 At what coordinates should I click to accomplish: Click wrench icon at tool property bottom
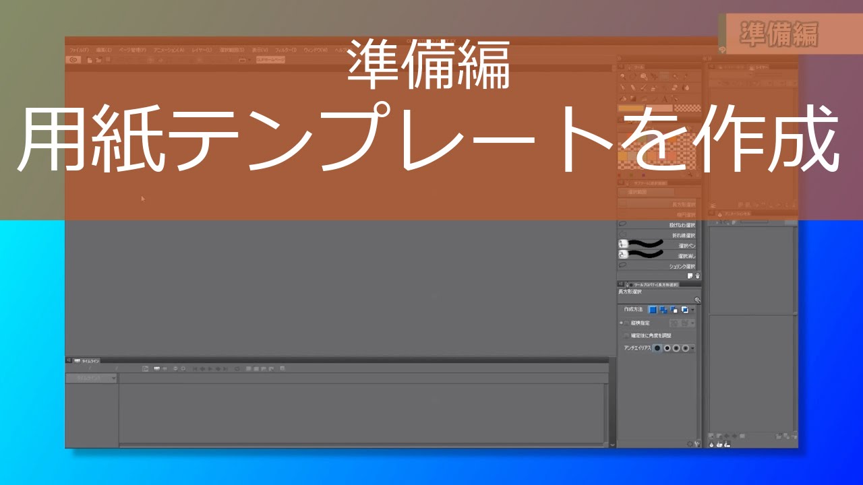click(x=697, y=444)
